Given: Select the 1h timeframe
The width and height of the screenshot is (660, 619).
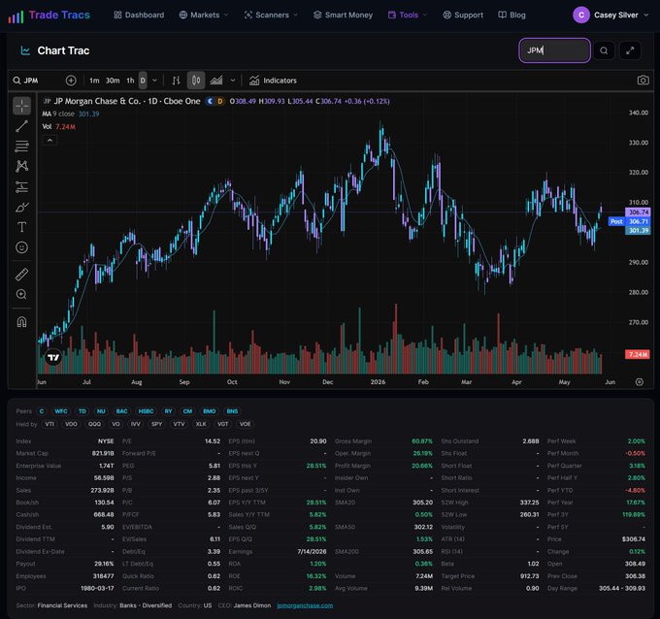Looking at the screenshot, I should point(130,81).
